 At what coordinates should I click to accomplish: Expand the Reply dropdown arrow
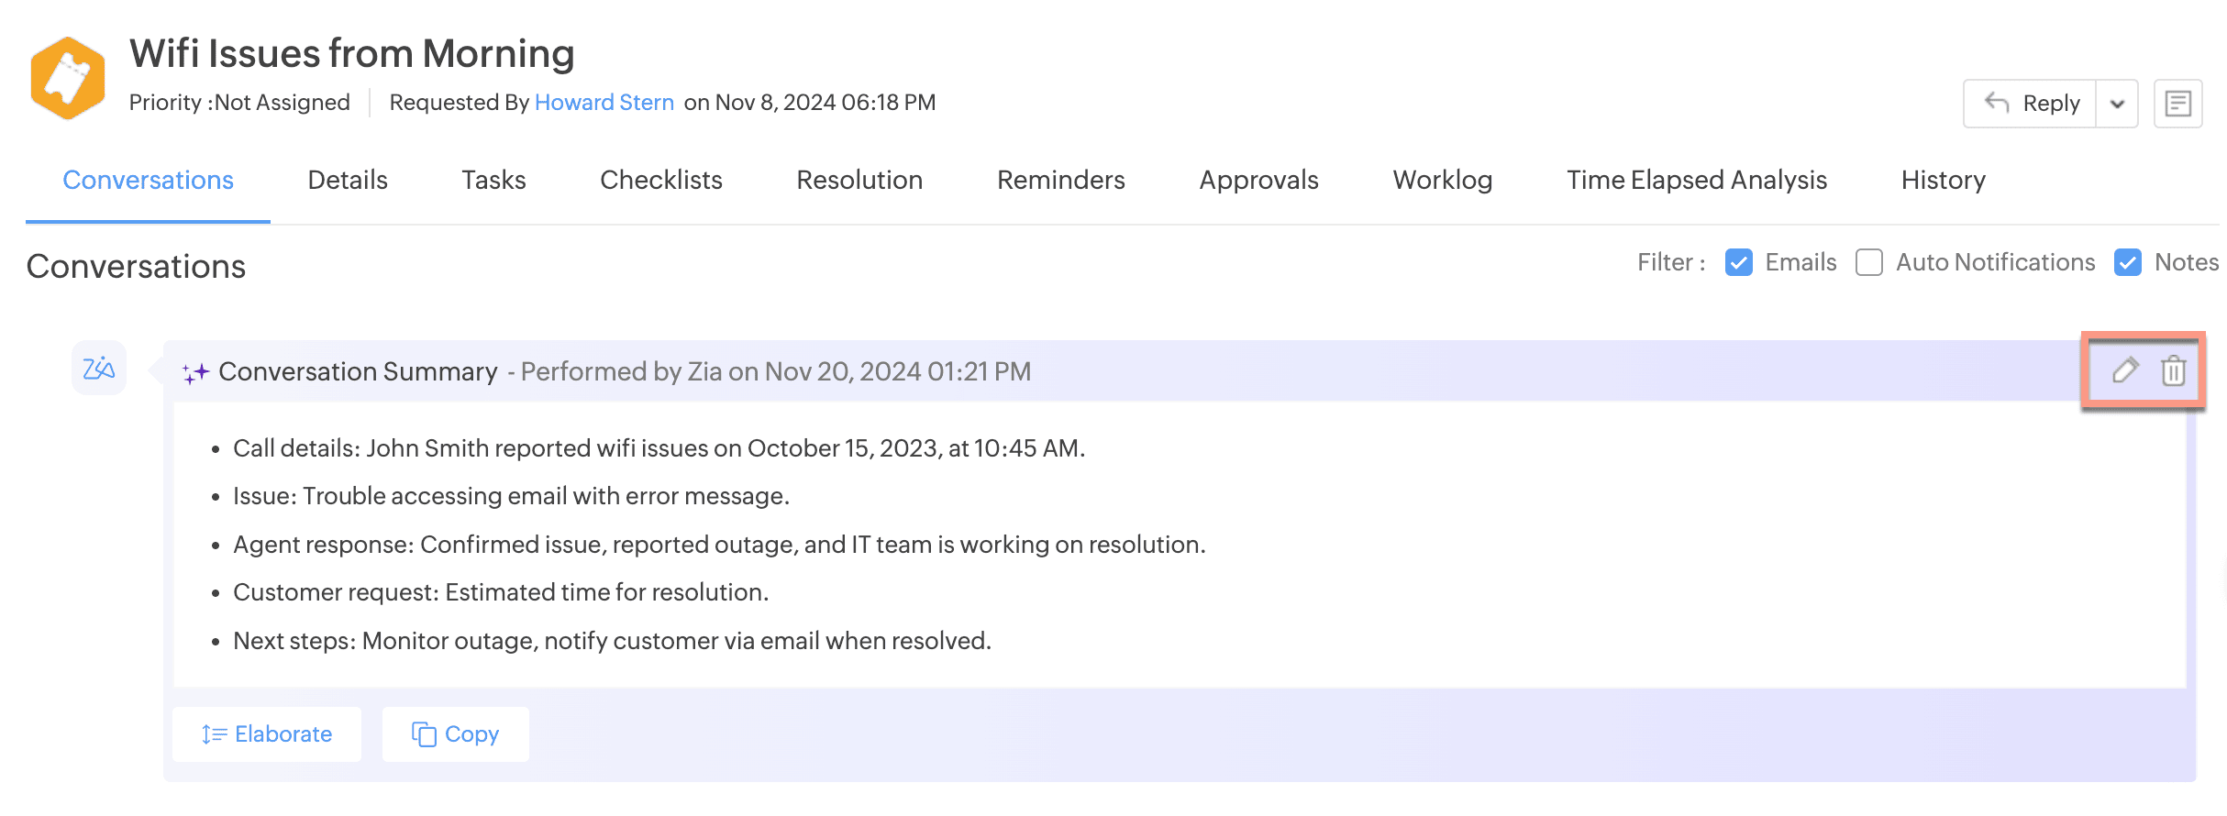click(x=2117, y=104)
